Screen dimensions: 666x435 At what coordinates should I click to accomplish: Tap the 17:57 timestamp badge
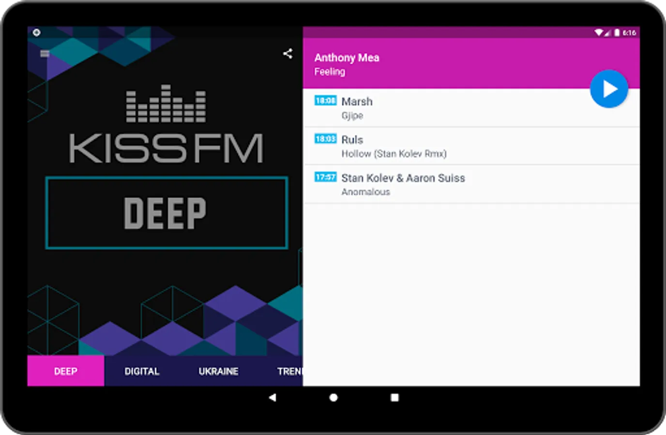pos(325,177)
